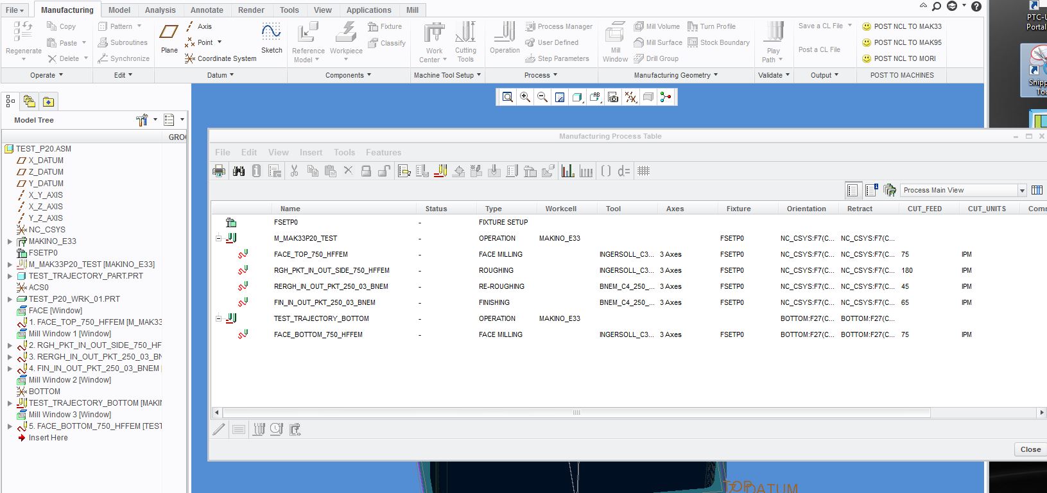This screenshot has width=1047, height=493.
Task: Click the Folder Browser tab icon in navigator
Action: coord(29,101)
